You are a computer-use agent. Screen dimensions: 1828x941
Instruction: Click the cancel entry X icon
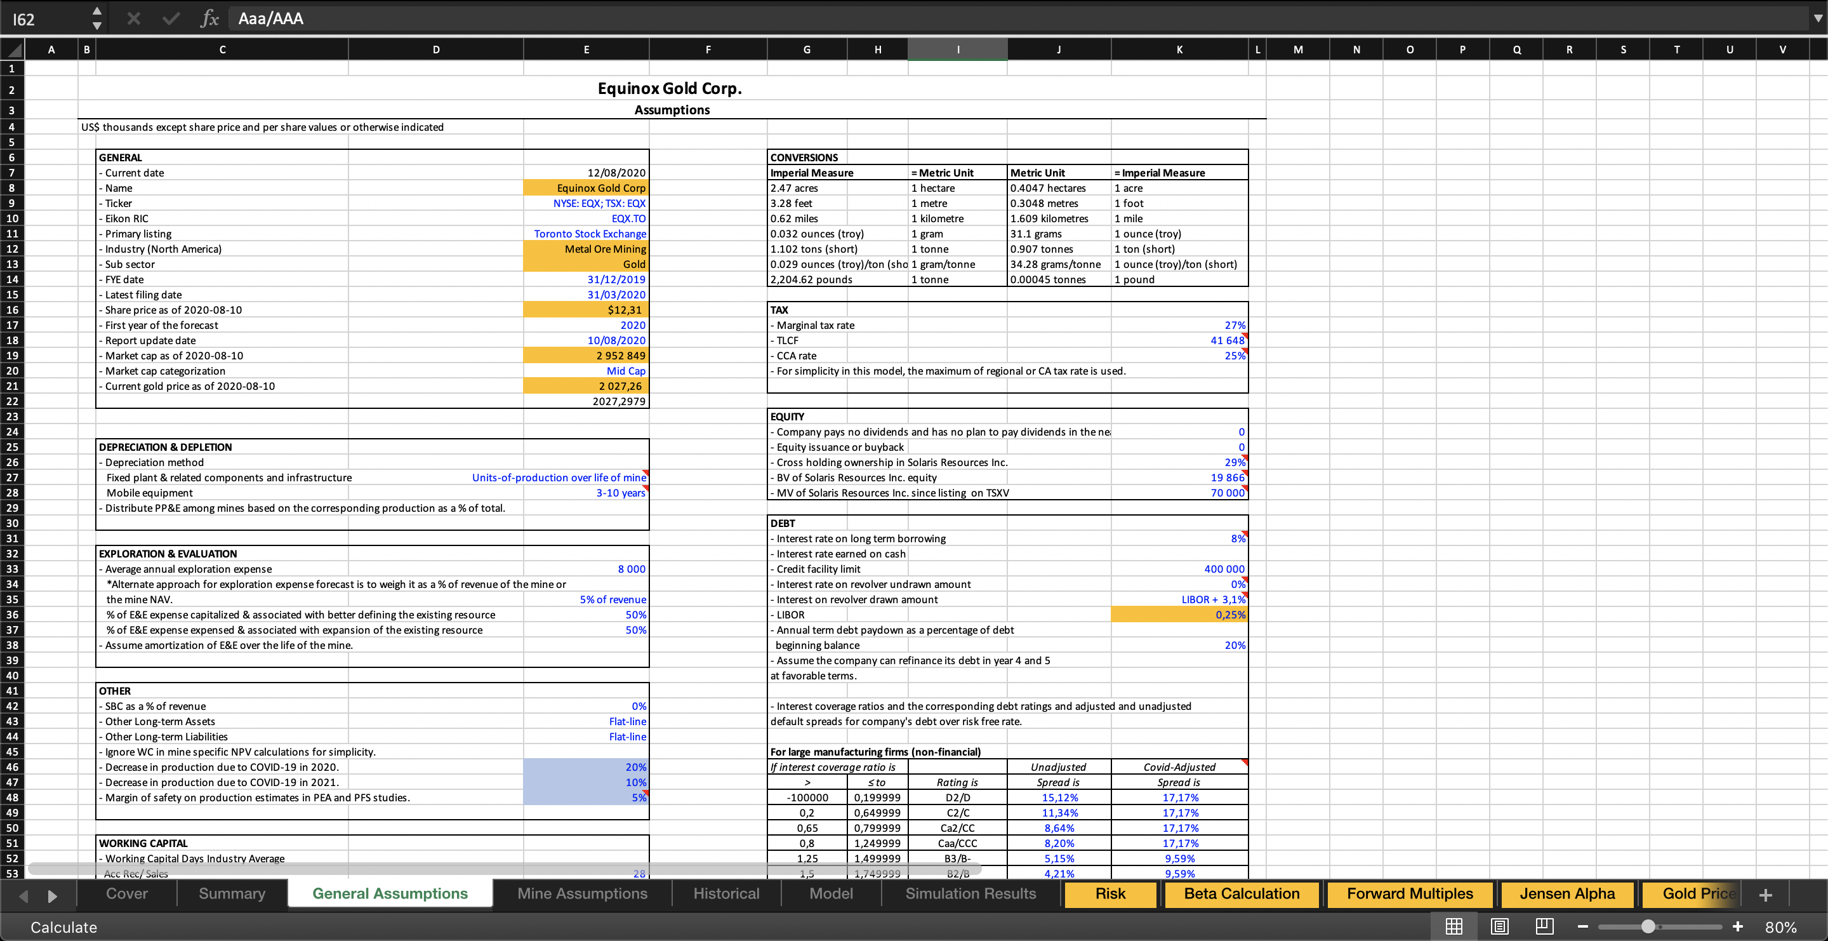[133, 18]
